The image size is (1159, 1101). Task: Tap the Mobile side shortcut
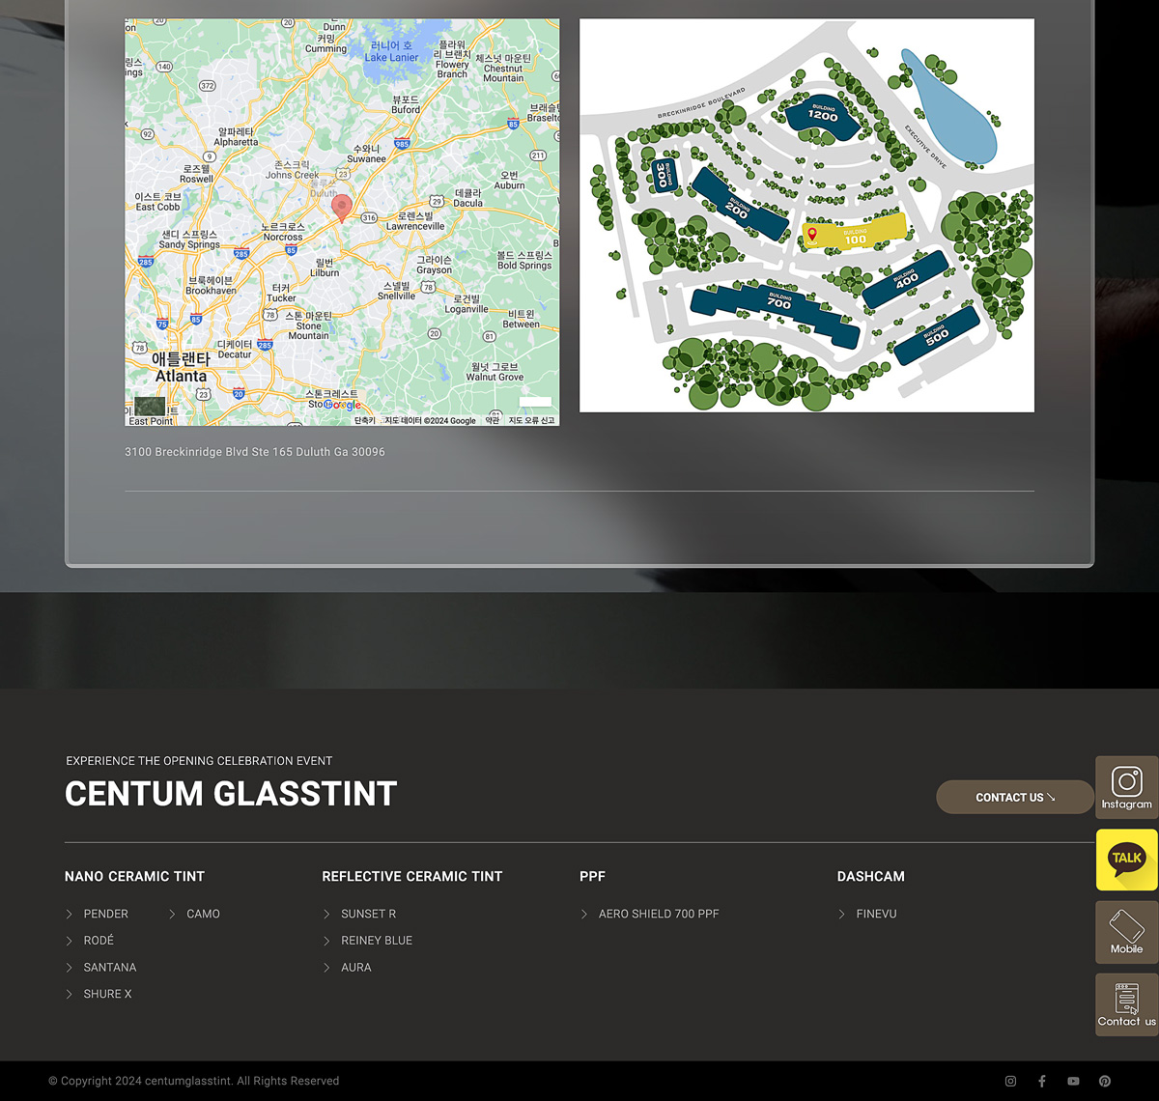click(x=1126, y=932)
